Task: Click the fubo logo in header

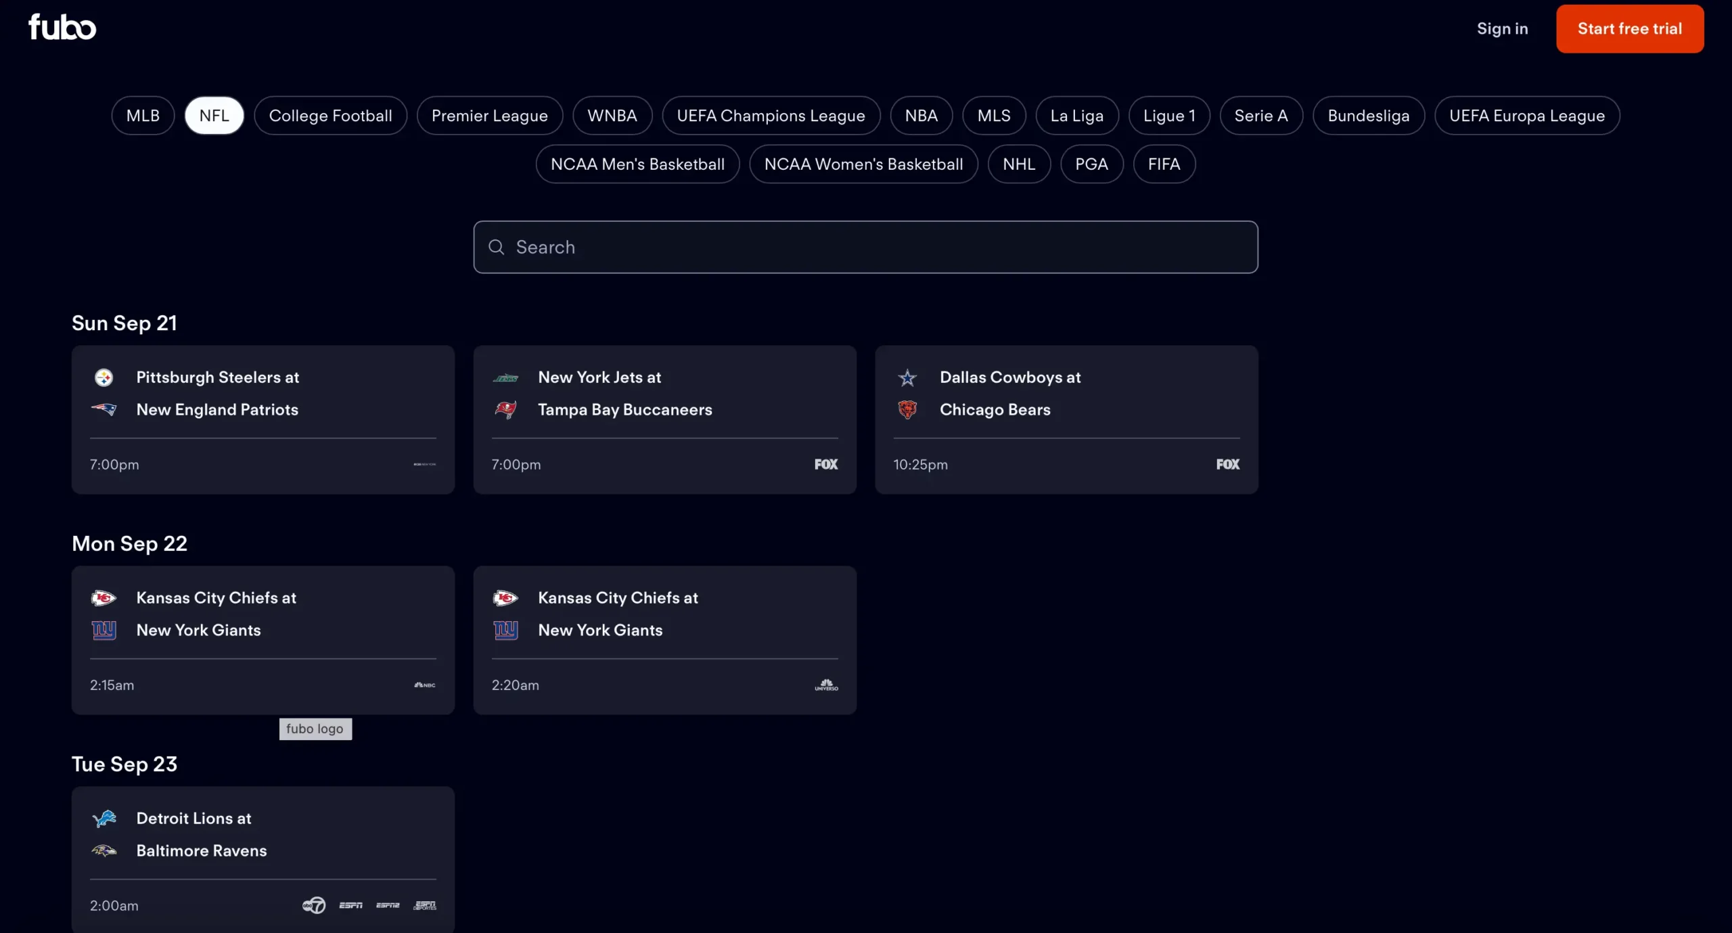Action: (62, 28)
